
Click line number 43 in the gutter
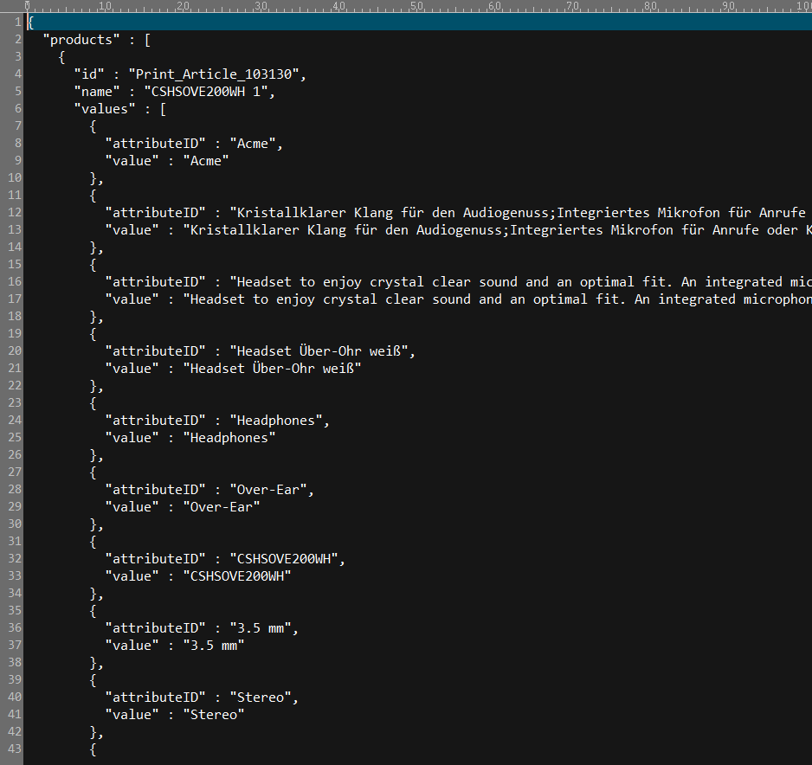point(14,749)
